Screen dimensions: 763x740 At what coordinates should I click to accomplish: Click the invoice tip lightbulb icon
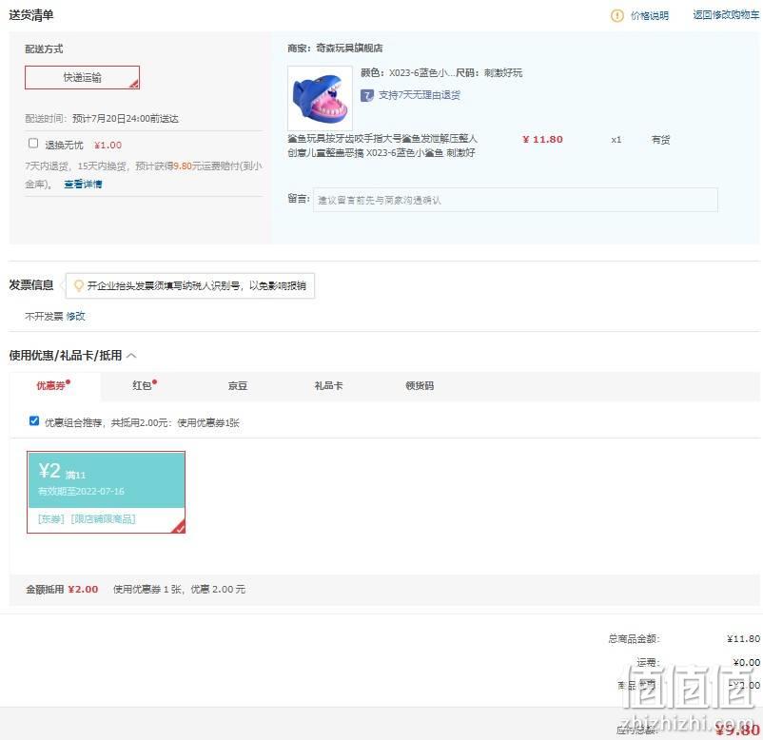(x=78, y=285)
